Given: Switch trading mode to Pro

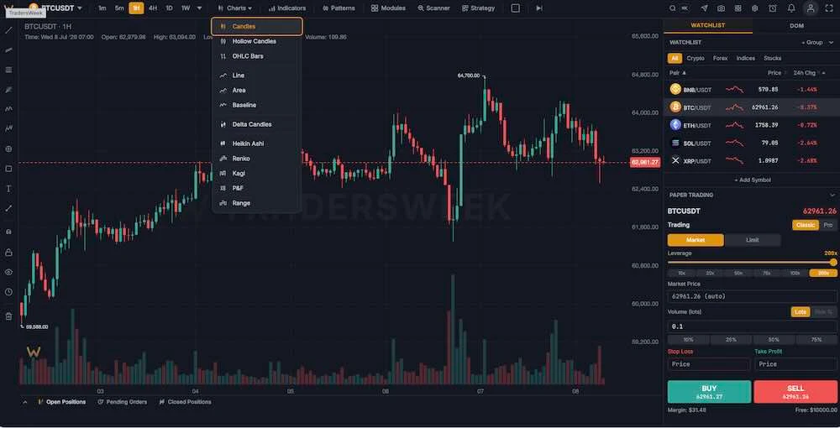Looking at the screenshot, I should [x=828, y=225].
